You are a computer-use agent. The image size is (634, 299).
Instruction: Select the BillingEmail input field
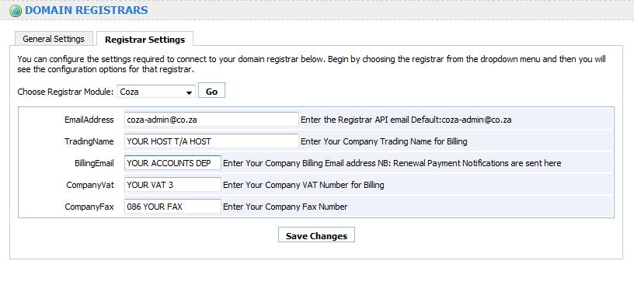click(x=172, y=163)
